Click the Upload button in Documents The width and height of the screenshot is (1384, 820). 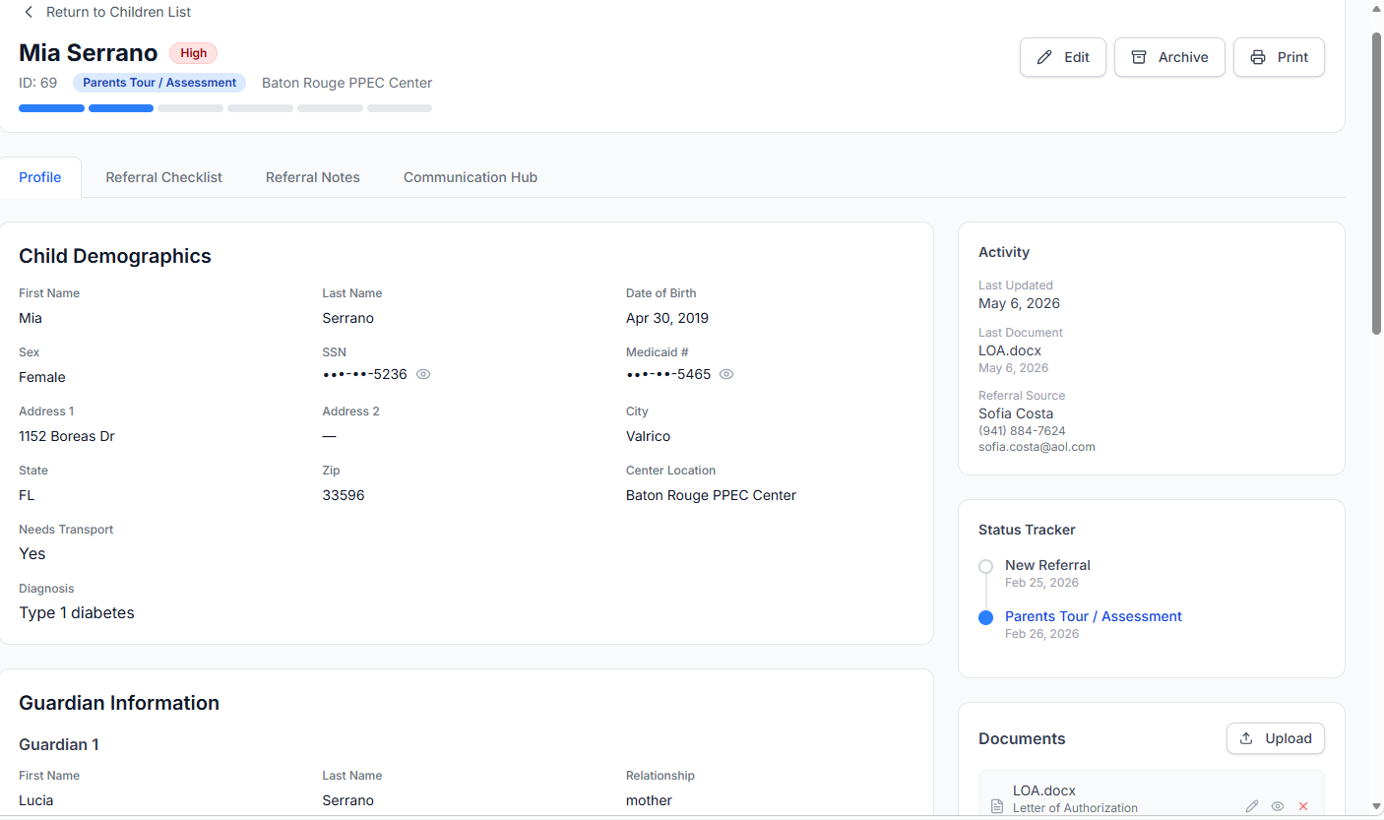(x=1276, y=738)
